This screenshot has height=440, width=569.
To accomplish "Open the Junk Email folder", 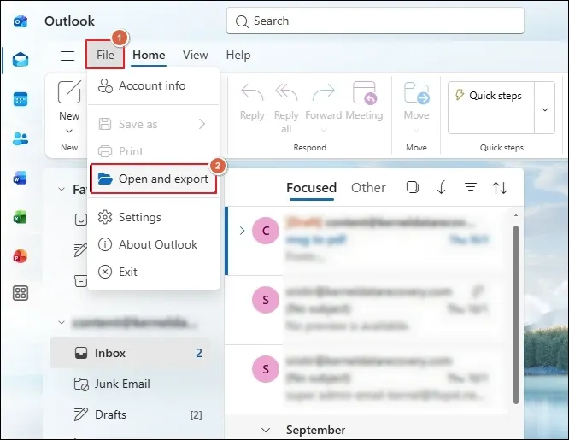I will tap(130, 384).
